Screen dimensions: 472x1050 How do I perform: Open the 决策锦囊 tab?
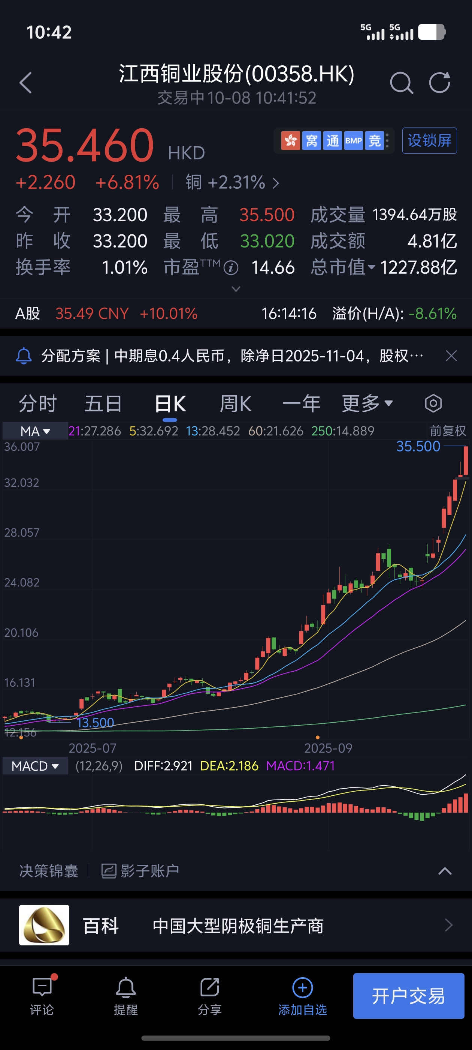49,871
